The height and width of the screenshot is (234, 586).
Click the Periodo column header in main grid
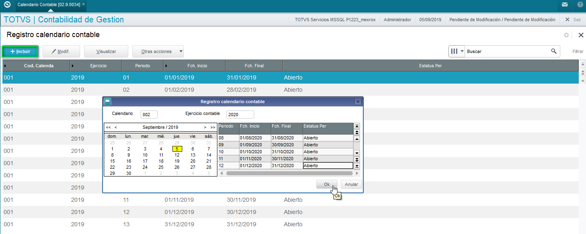click(x=142, y=66)
